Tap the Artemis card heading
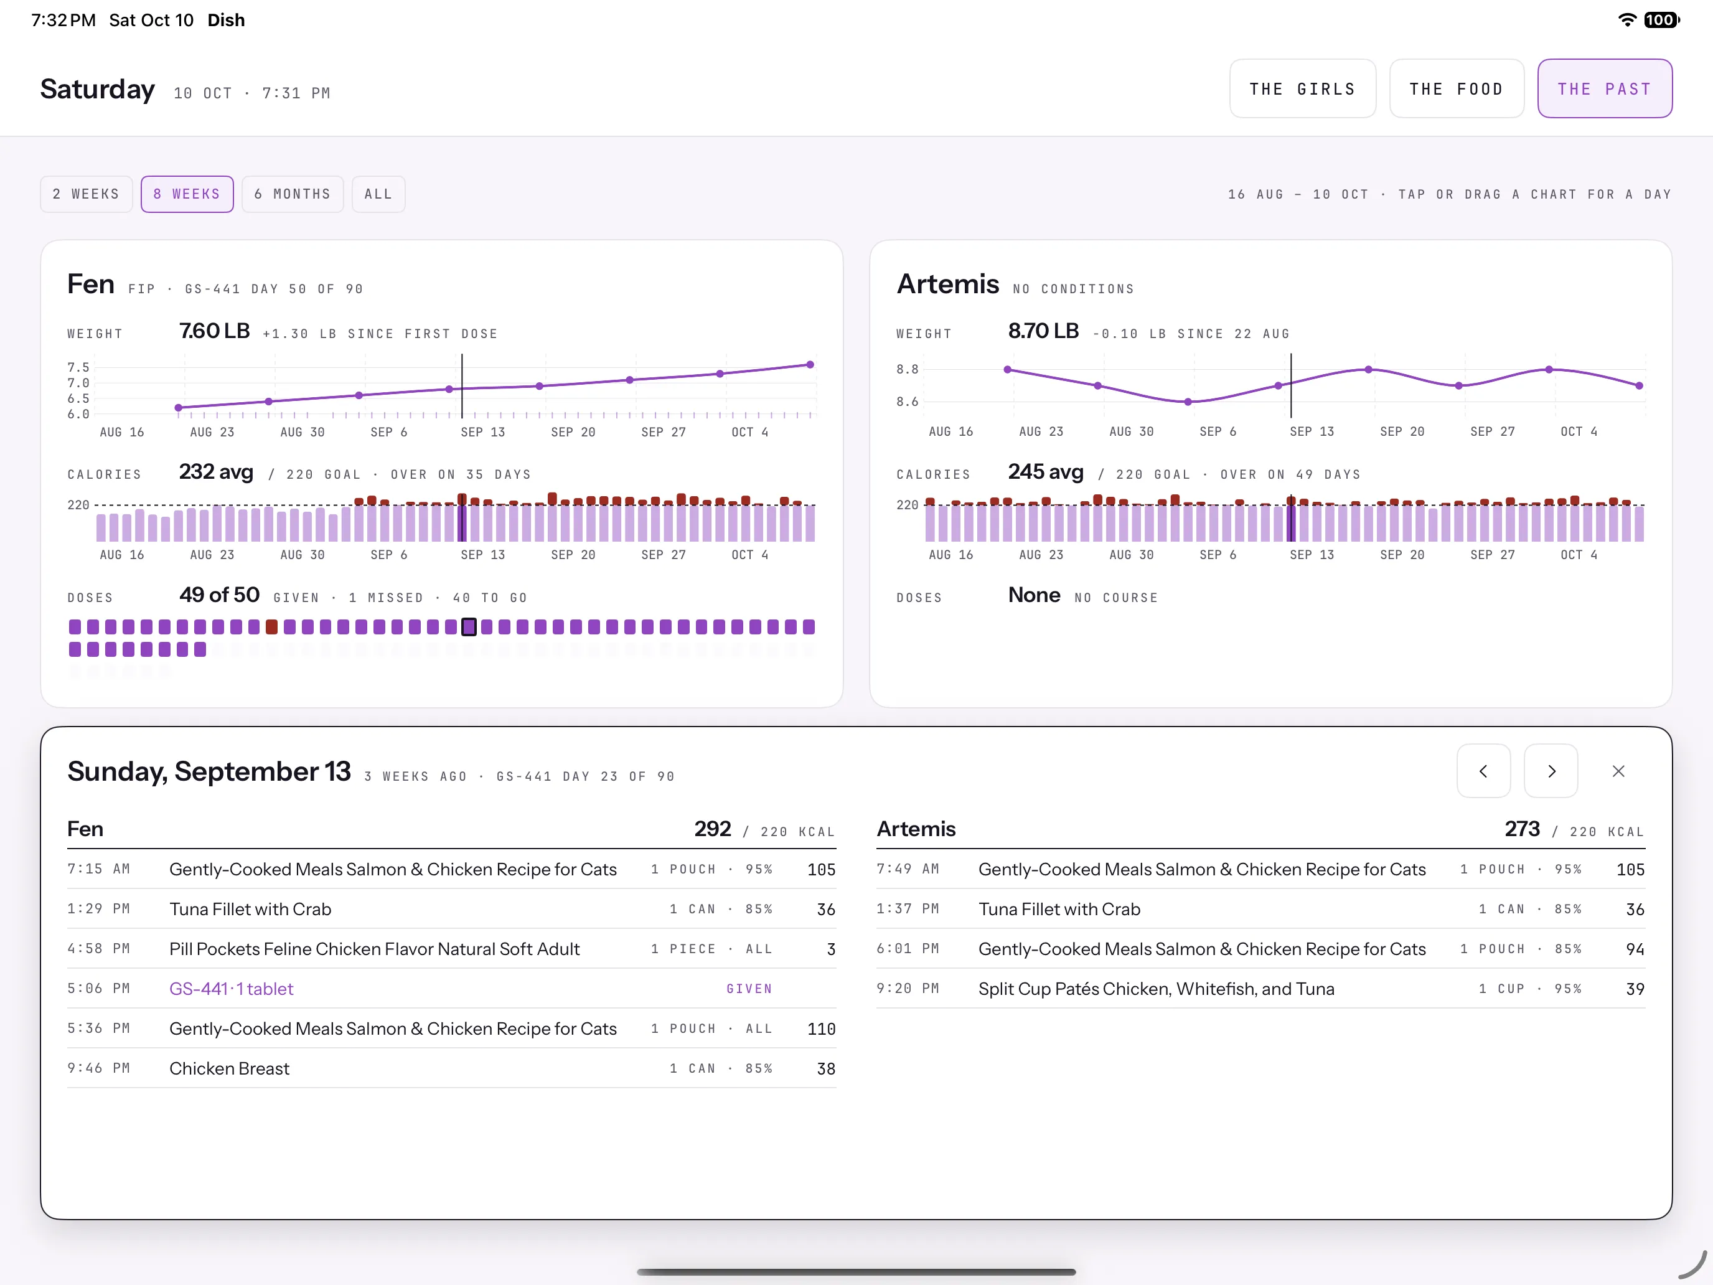 948,285
